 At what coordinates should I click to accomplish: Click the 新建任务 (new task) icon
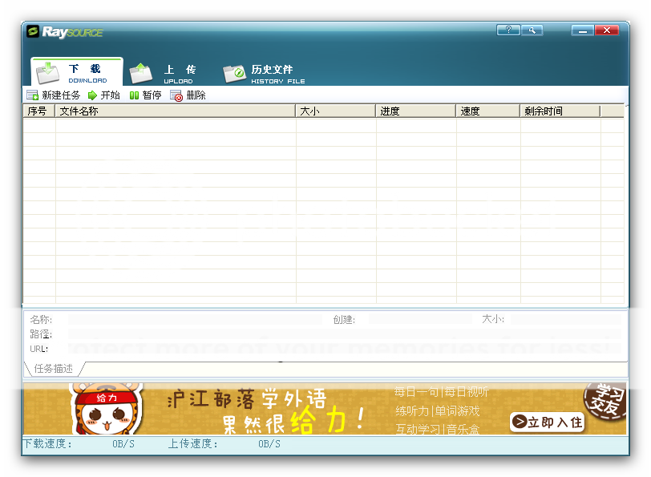[32, 95]
